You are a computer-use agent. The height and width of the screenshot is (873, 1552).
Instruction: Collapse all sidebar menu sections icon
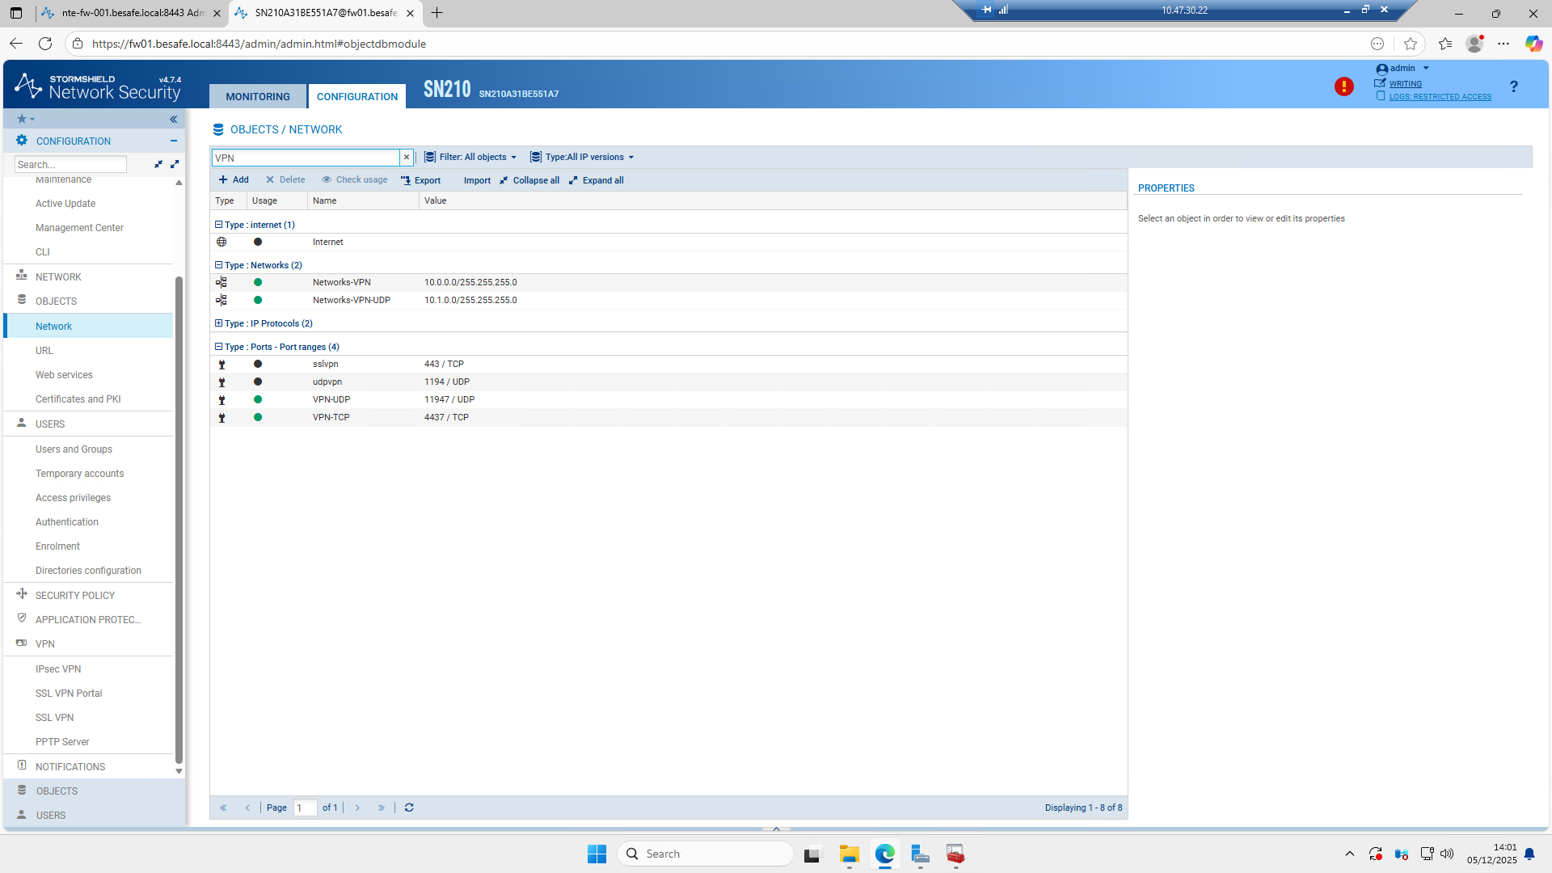pyautogui.click(x=158, y=164)
